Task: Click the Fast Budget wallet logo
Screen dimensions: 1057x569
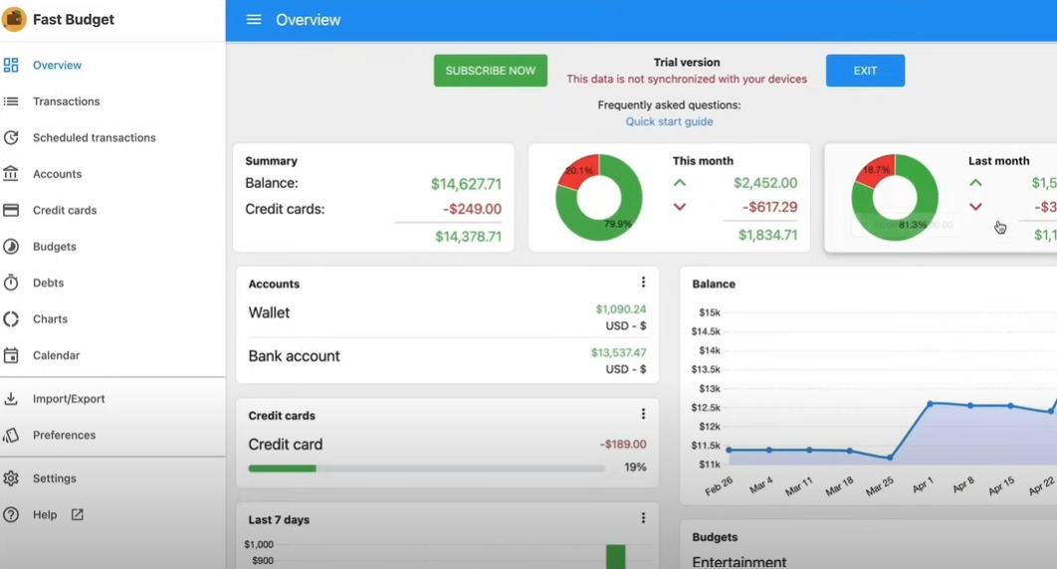Action: tap(14, 19)
